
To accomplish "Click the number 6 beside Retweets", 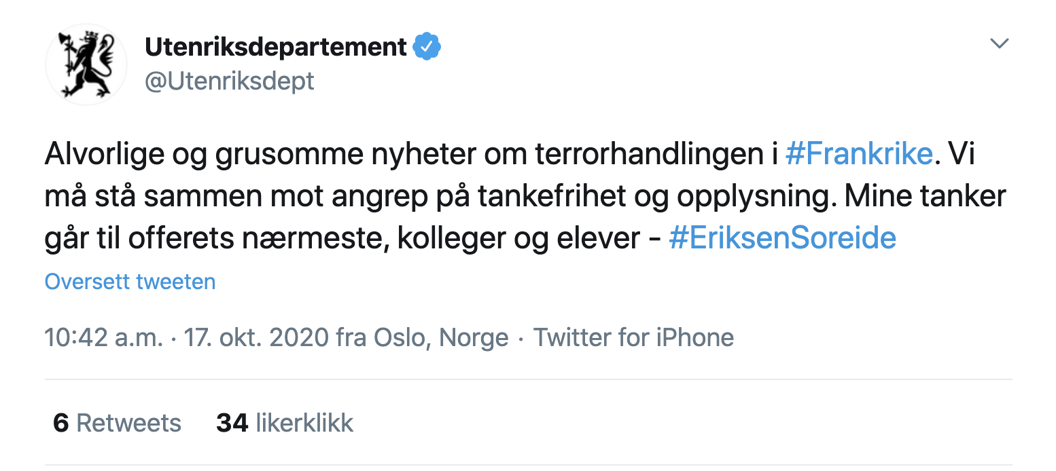I will point(60,423).
